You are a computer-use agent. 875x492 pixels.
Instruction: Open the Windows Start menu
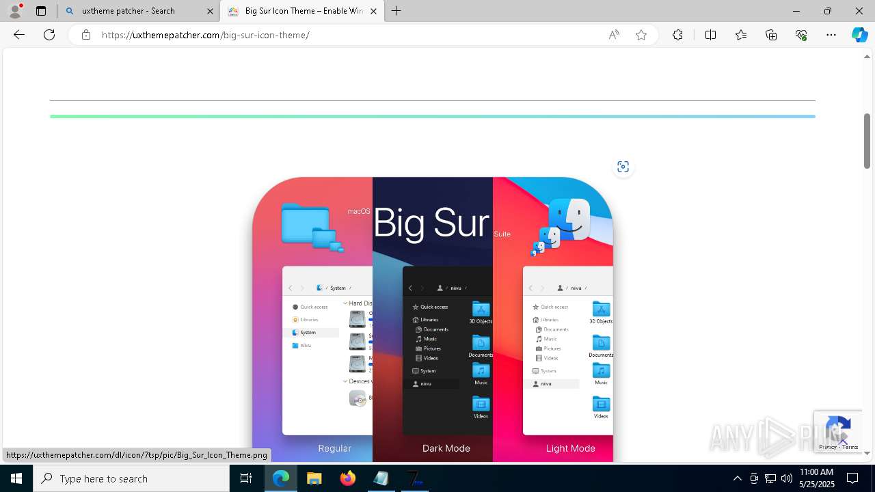[16, 478]
